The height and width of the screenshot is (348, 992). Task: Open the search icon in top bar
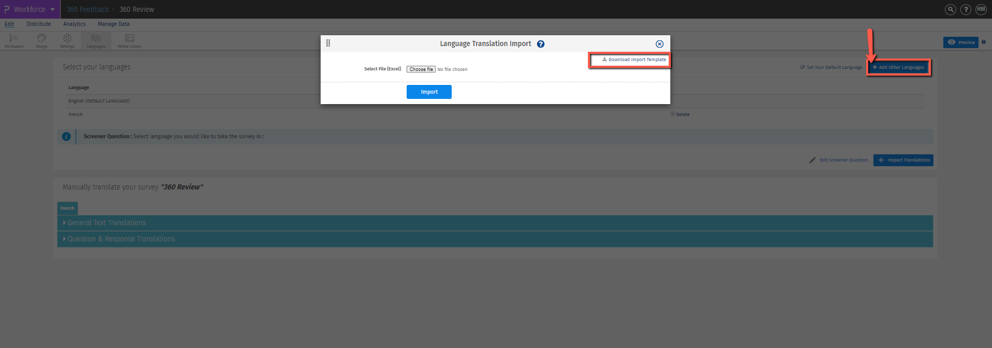(950, 9)
